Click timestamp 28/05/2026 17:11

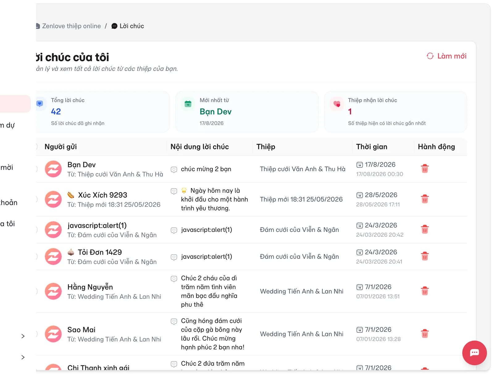click(x=378, y=204)
